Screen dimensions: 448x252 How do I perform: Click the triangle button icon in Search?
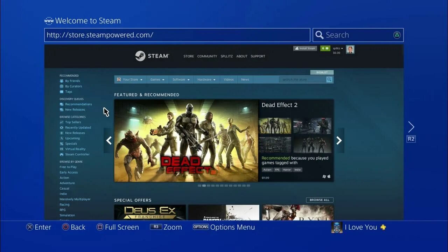click(397, 35)
